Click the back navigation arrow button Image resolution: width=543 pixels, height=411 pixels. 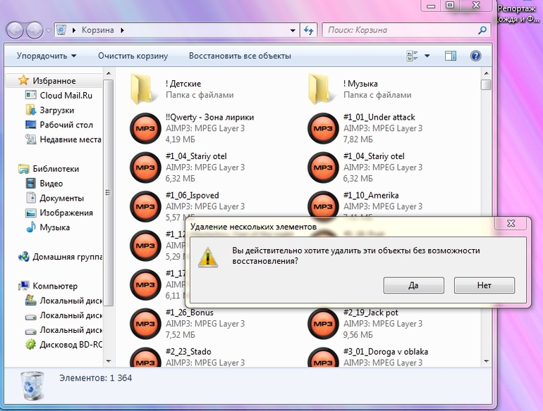click(15, 30)
